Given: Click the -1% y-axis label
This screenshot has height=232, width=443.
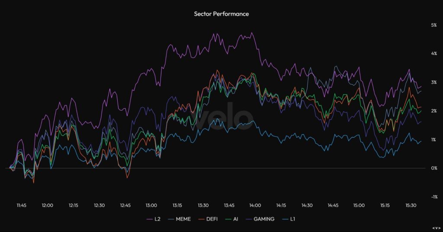Looking at the screenshot, I should [x=434, y=197].
